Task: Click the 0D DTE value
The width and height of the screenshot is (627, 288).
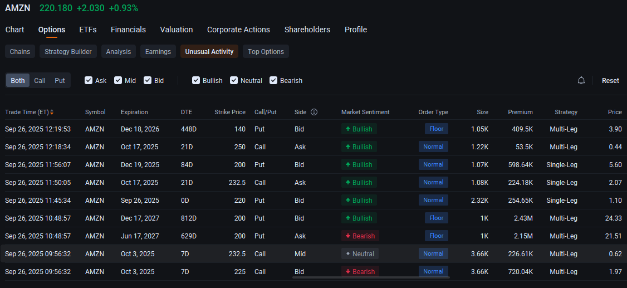Action: click(185, 201)
